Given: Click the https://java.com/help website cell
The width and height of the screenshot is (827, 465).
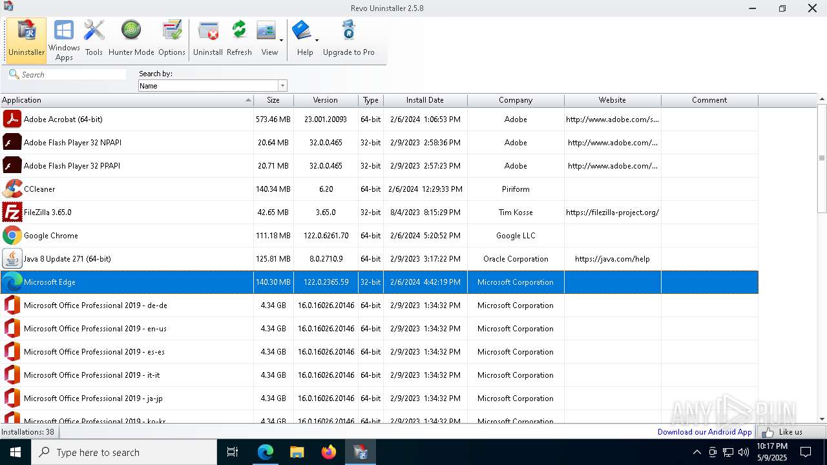Looking at the screenshot, I should 612,258.
